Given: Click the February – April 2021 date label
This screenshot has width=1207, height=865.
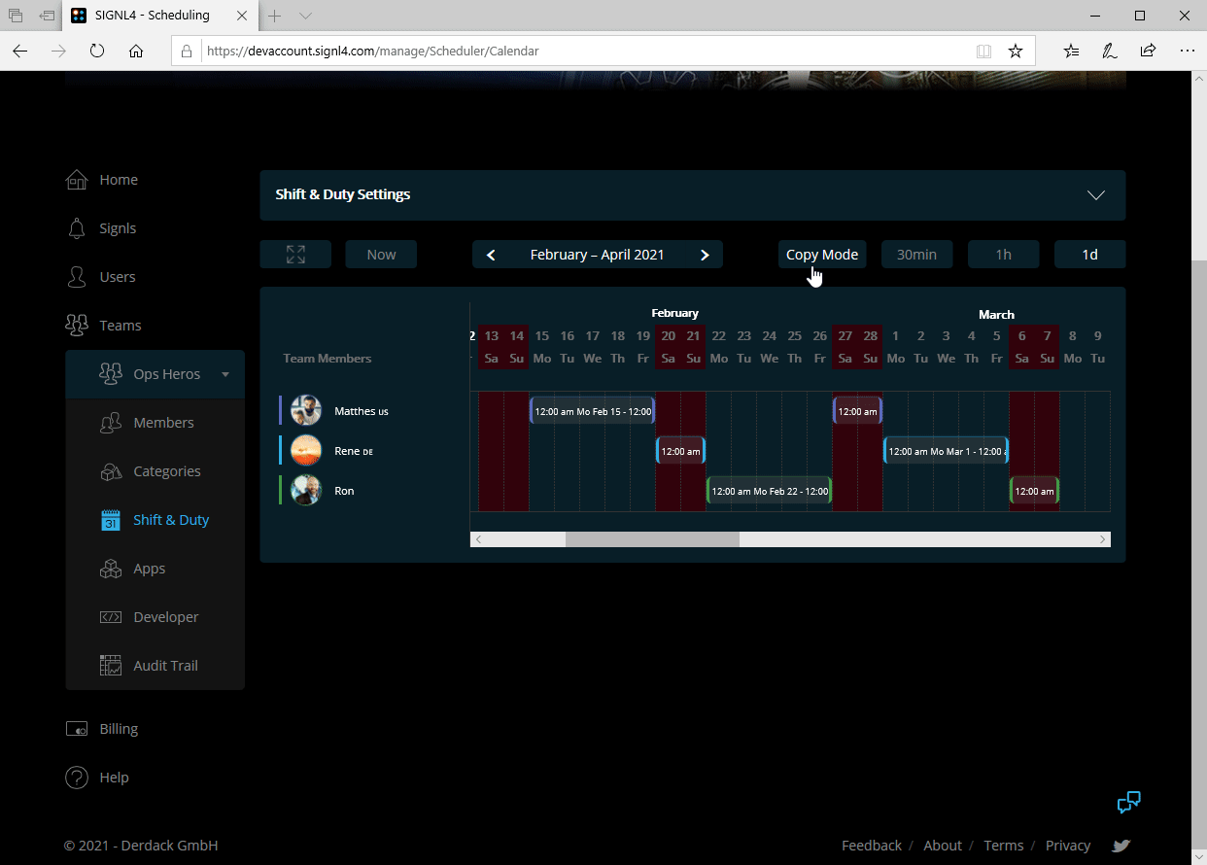Looking at the screenshot, I should 598,255.
